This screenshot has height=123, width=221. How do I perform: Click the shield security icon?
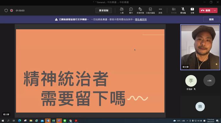[6, 10]
